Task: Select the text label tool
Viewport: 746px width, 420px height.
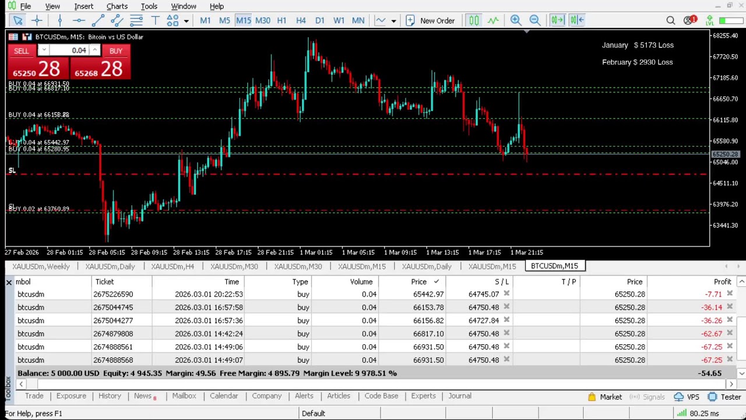Action: coord(155,20)
